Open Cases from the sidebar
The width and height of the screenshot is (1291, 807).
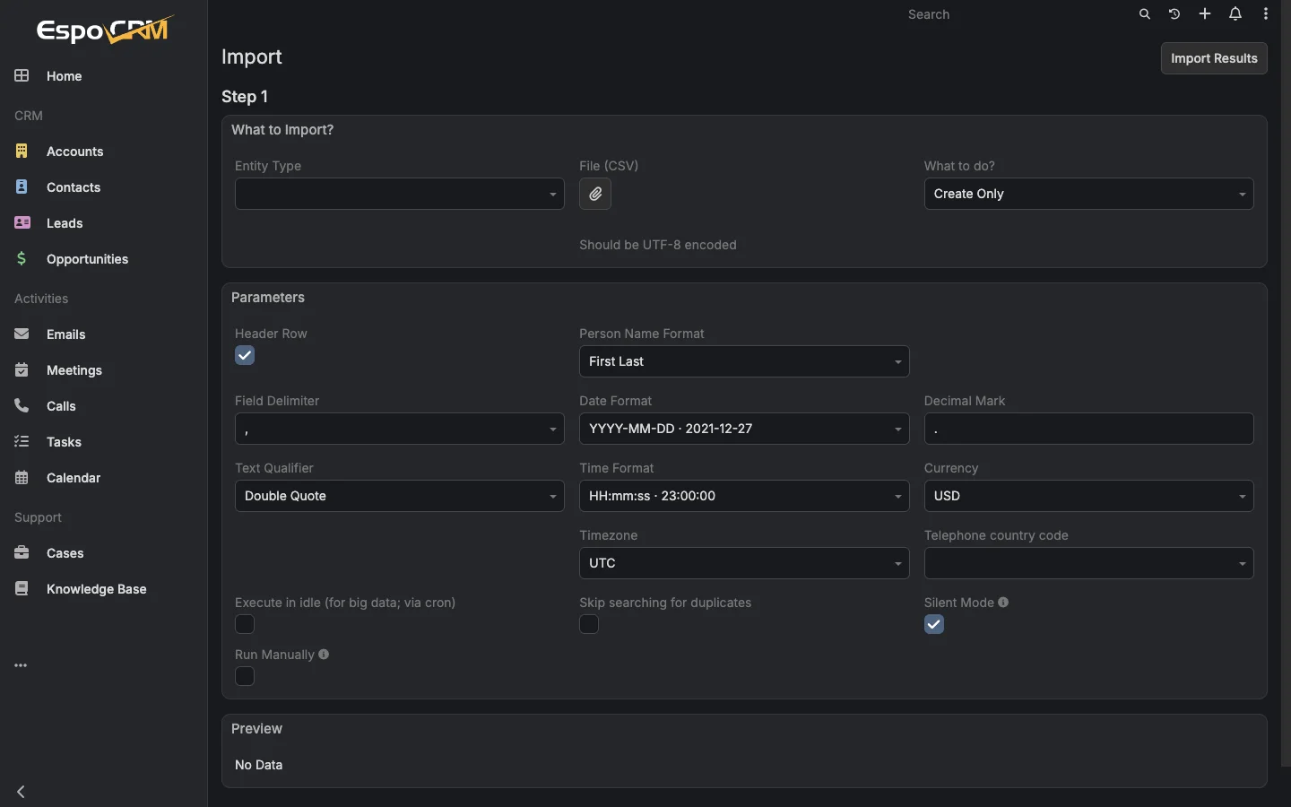103,553
